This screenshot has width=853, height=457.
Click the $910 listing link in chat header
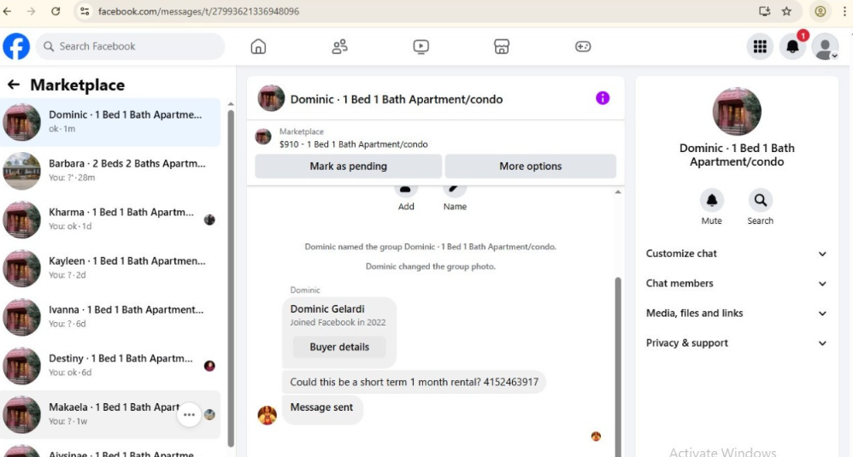click(354, 144)
